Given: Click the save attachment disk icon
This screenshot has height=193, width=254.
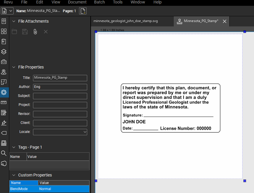Looking at the screenshot, I should click(x=25, y=32).
